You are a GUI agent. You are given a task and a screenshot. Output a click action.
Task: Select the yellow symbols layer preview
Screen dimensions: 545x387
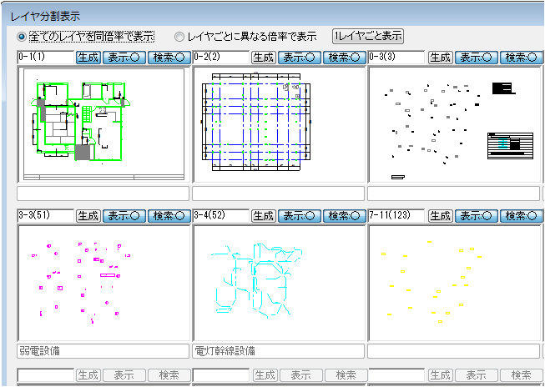[453, 283]
